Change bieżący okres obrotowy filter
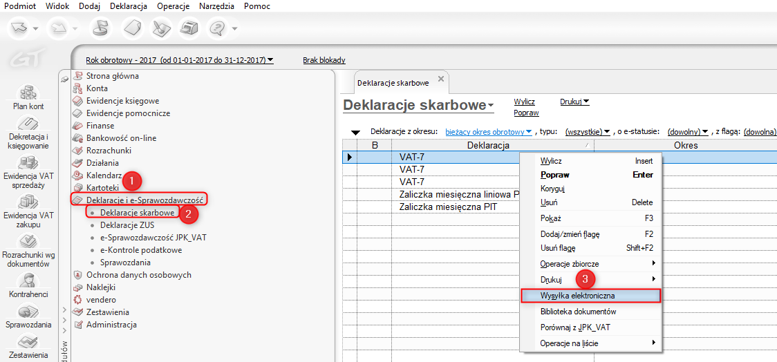This screenshot has height=362, width=777. click(x=489, y=132)
